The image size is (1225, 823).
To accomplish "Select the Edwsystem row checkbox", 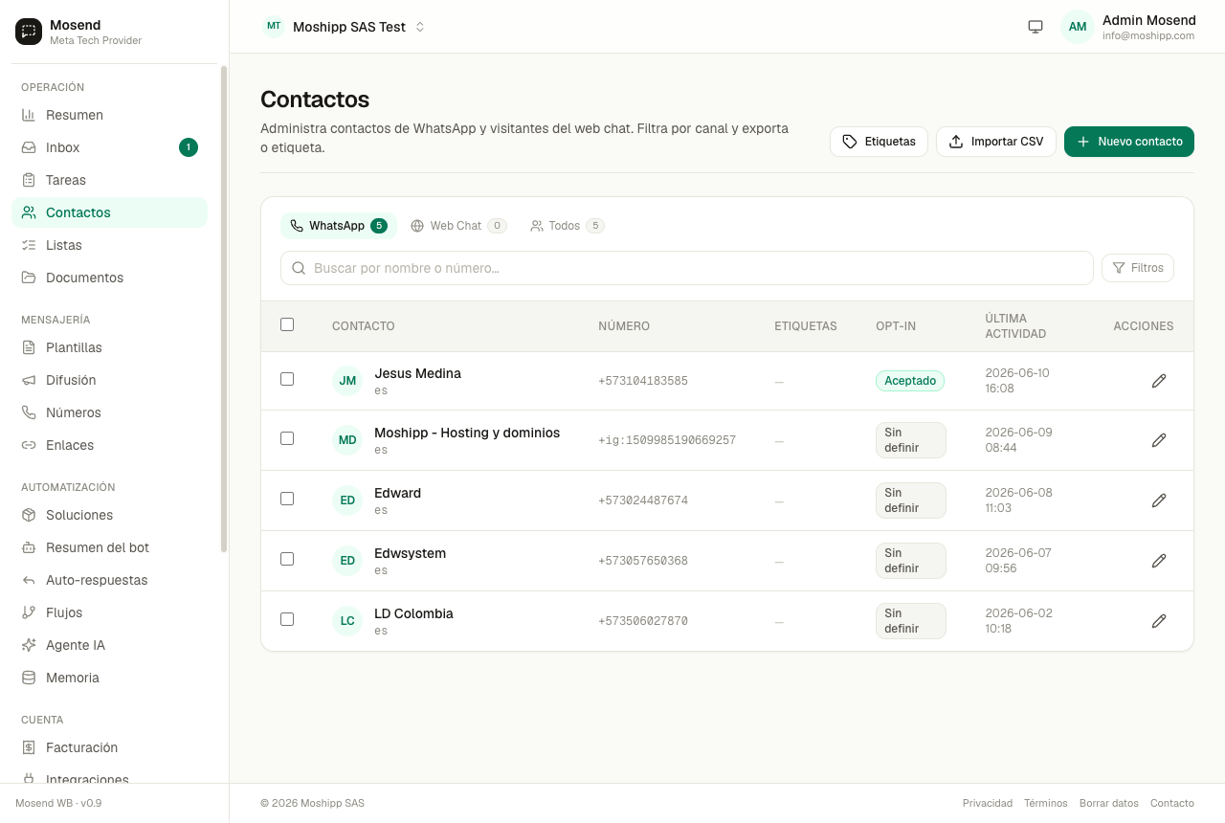I will tap(287, 559).
